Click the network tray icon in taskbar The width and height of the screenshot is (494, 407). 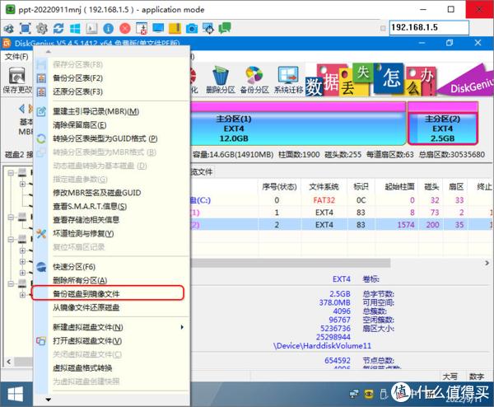tap(354, 394)
